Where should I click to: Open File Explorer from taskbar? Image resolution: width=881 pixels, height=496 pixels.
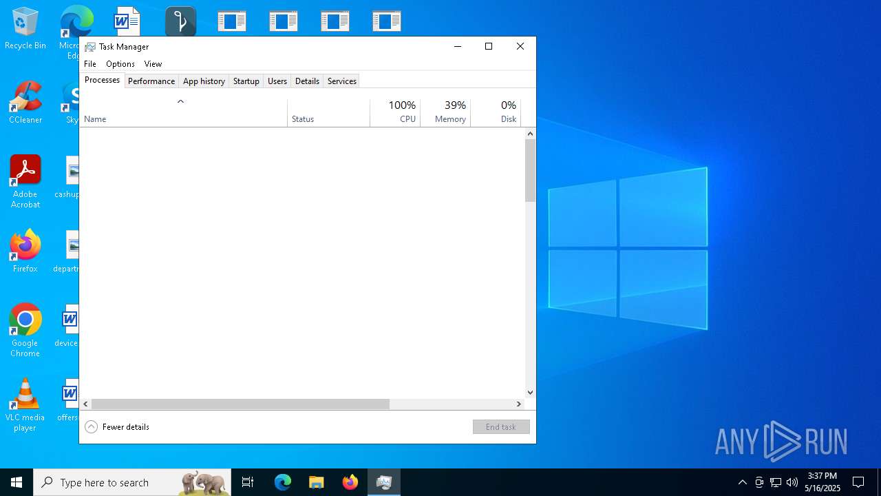click(317, 482)
